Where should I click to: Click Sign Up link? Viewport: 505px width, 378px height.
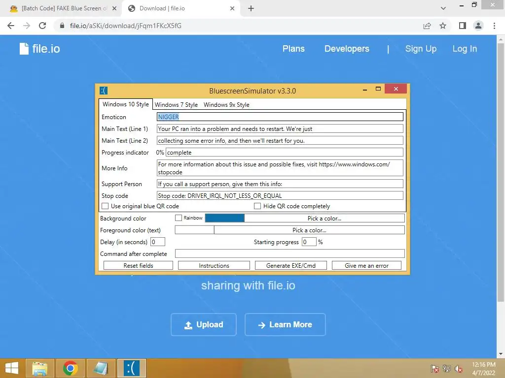coord(421,49)
